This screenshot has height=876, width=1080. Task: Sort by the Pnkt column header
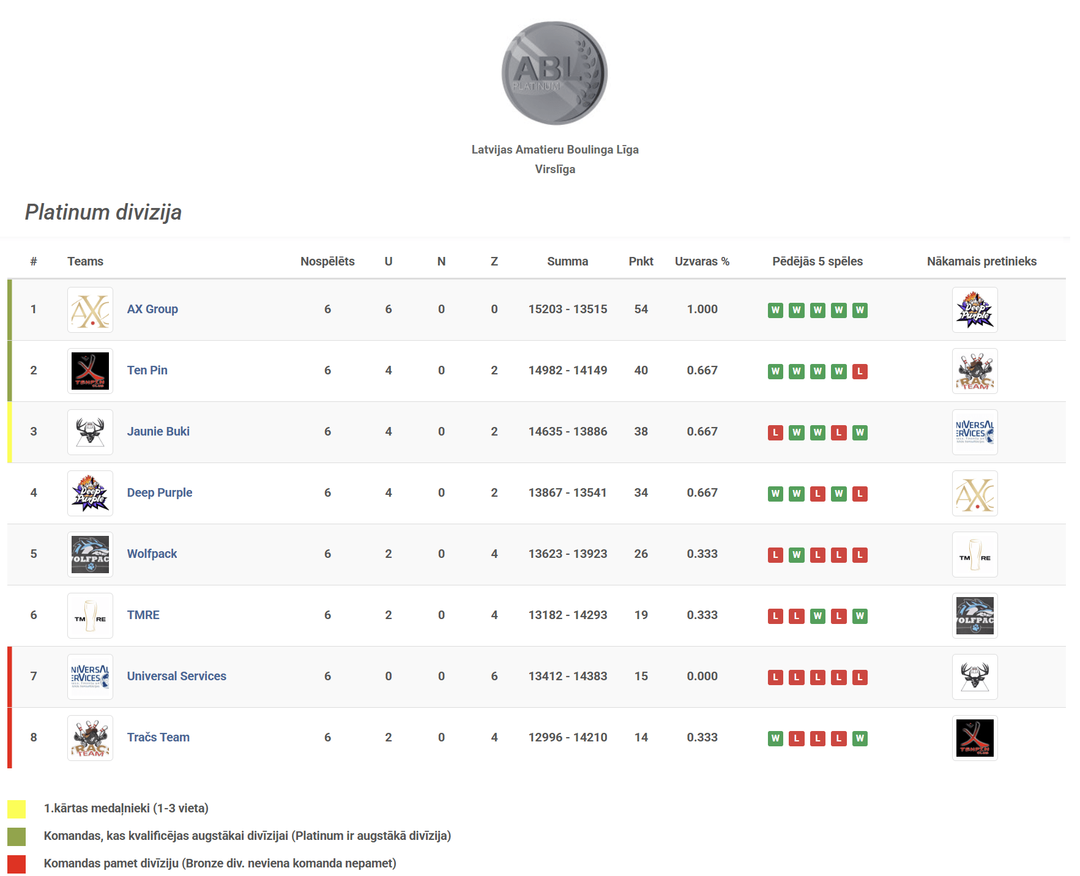coord(641,261)
